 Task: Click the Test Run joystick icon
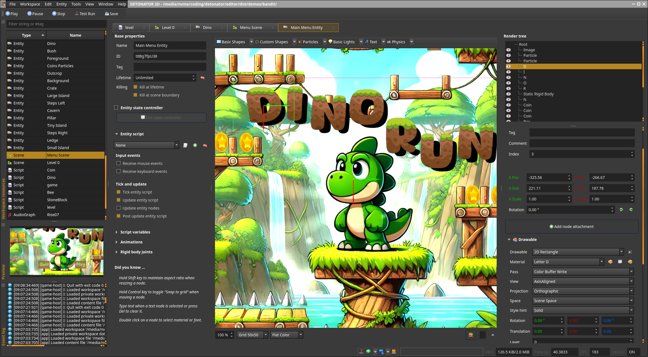pyautogui.click(x=77, y=14)
